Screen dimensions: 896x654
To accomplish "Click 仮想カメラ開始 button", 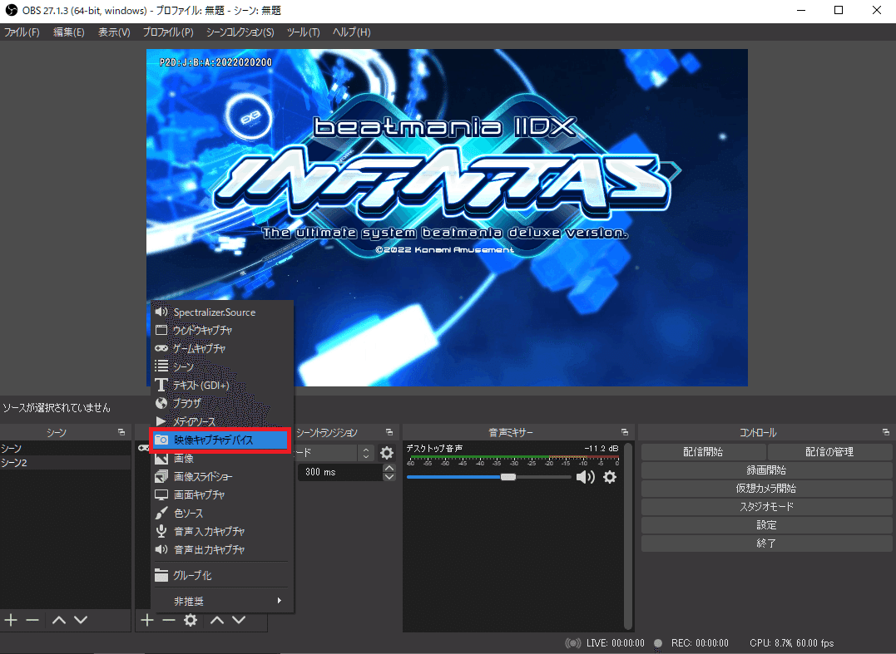I will click(x=766, y=489).
